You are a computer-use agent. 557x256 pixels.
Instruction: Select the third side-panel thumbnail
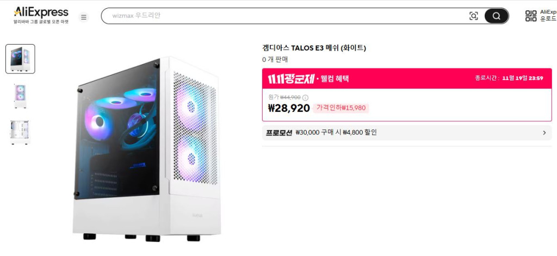pos(20,132)
